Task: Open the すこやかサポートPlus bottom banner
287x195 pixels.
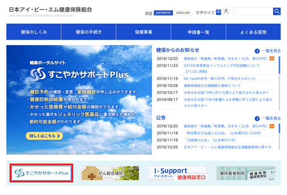Action: 41,173
